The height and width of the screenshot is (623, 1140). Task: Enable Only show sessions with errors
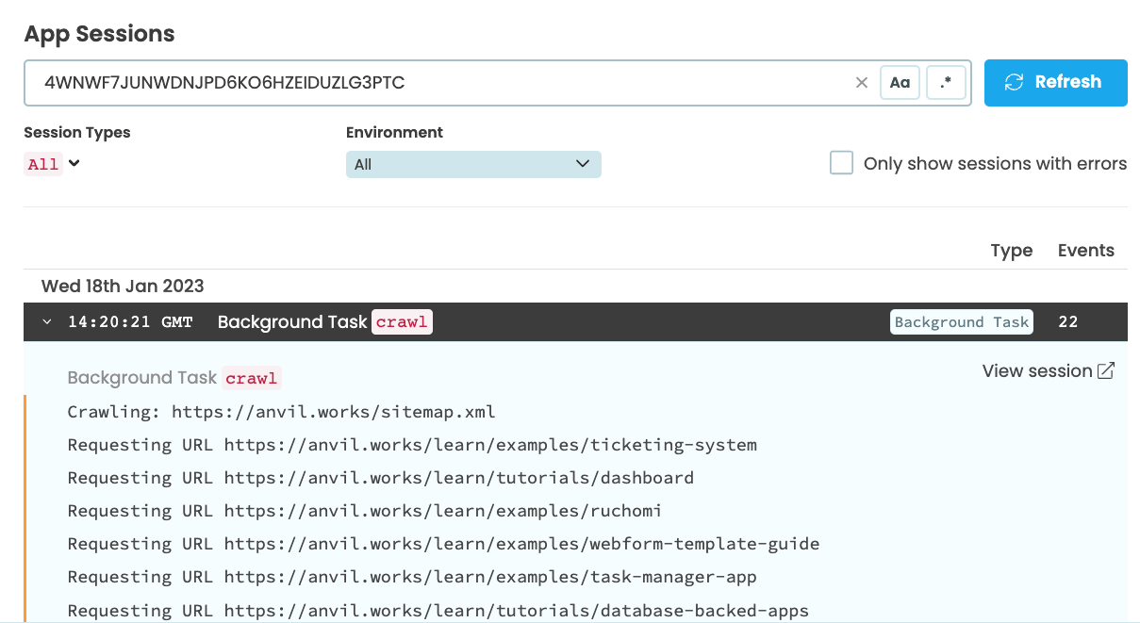(841, 163)
